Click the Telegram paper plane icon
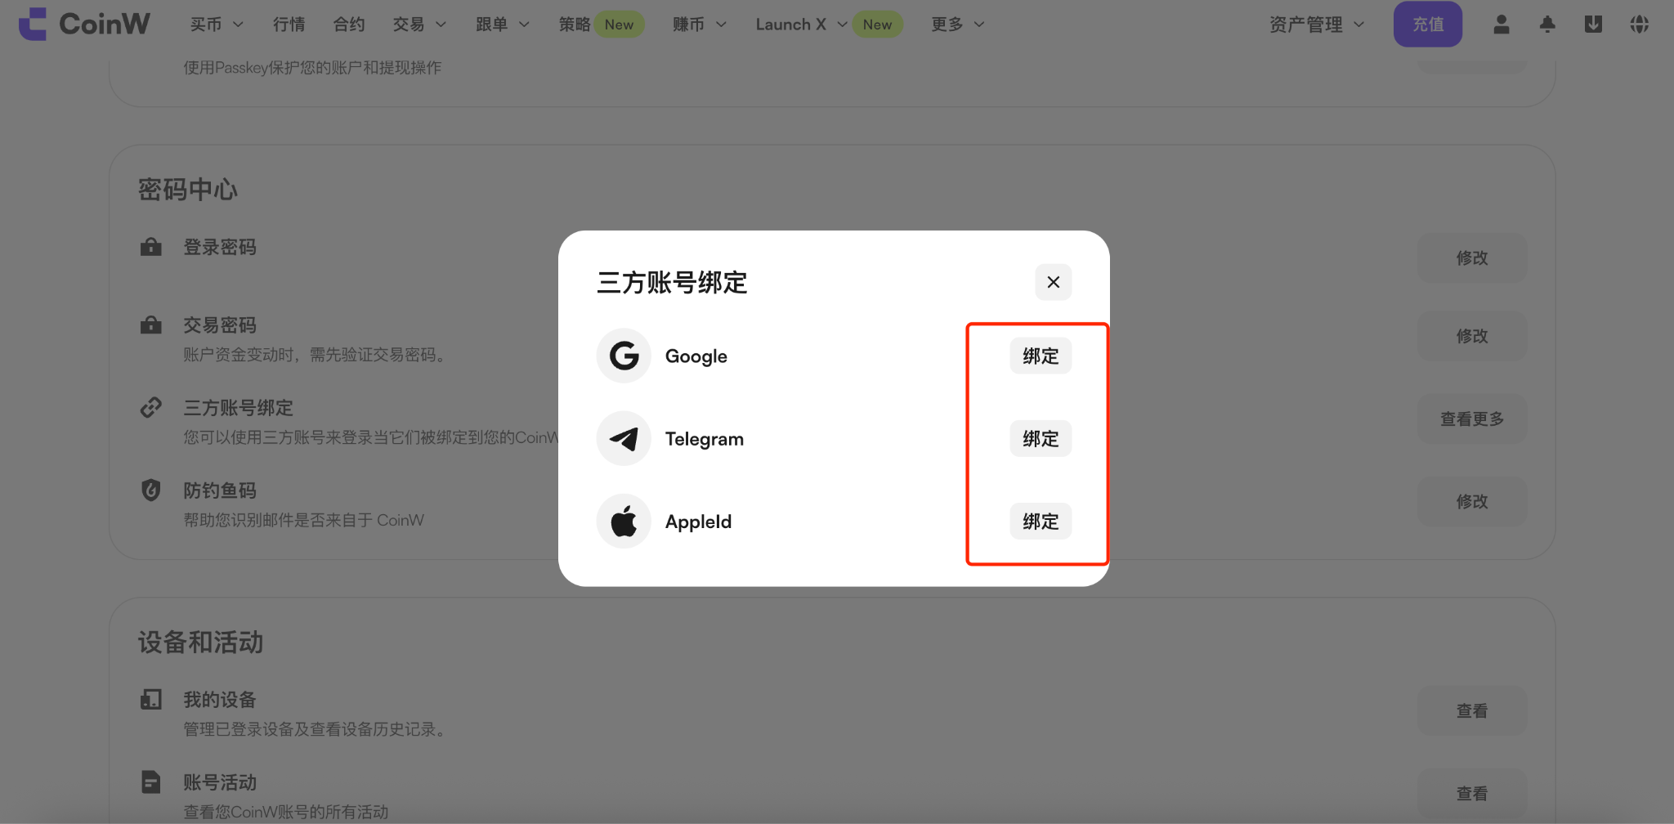1674x824 pixels. click(x=624, y=438)
